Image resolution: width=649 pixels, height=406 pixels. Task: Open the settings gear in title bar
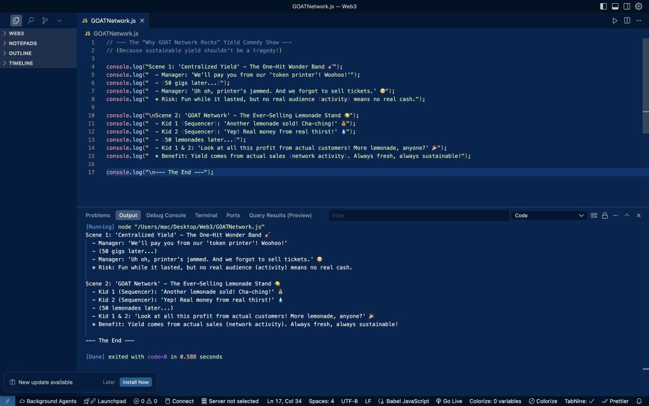(639, 6)
